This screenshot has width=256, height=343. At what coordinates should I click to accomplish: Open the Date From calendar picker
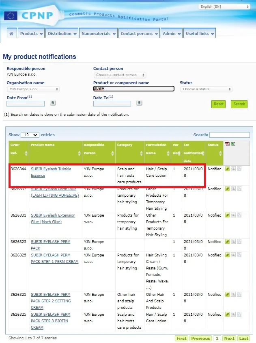coord(53,103)
